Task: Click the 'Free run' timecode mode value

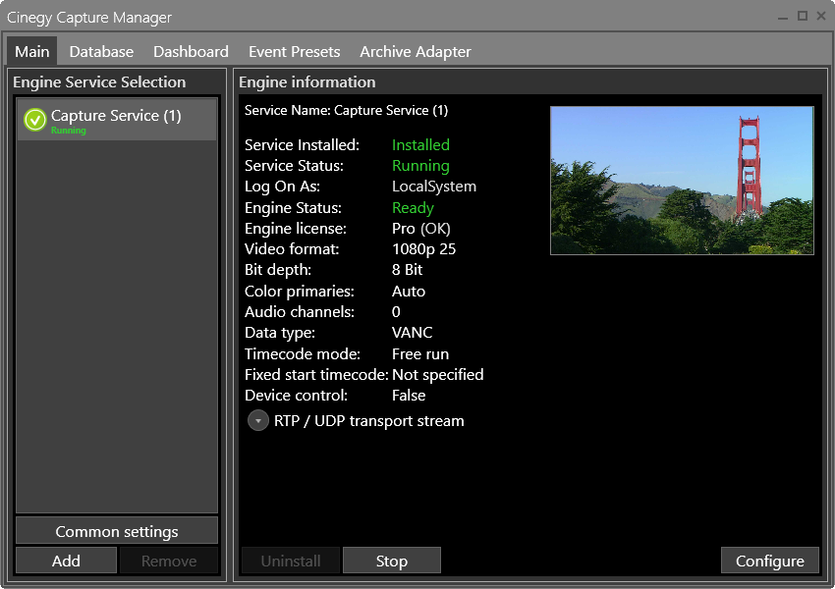Action: (420, 353)
